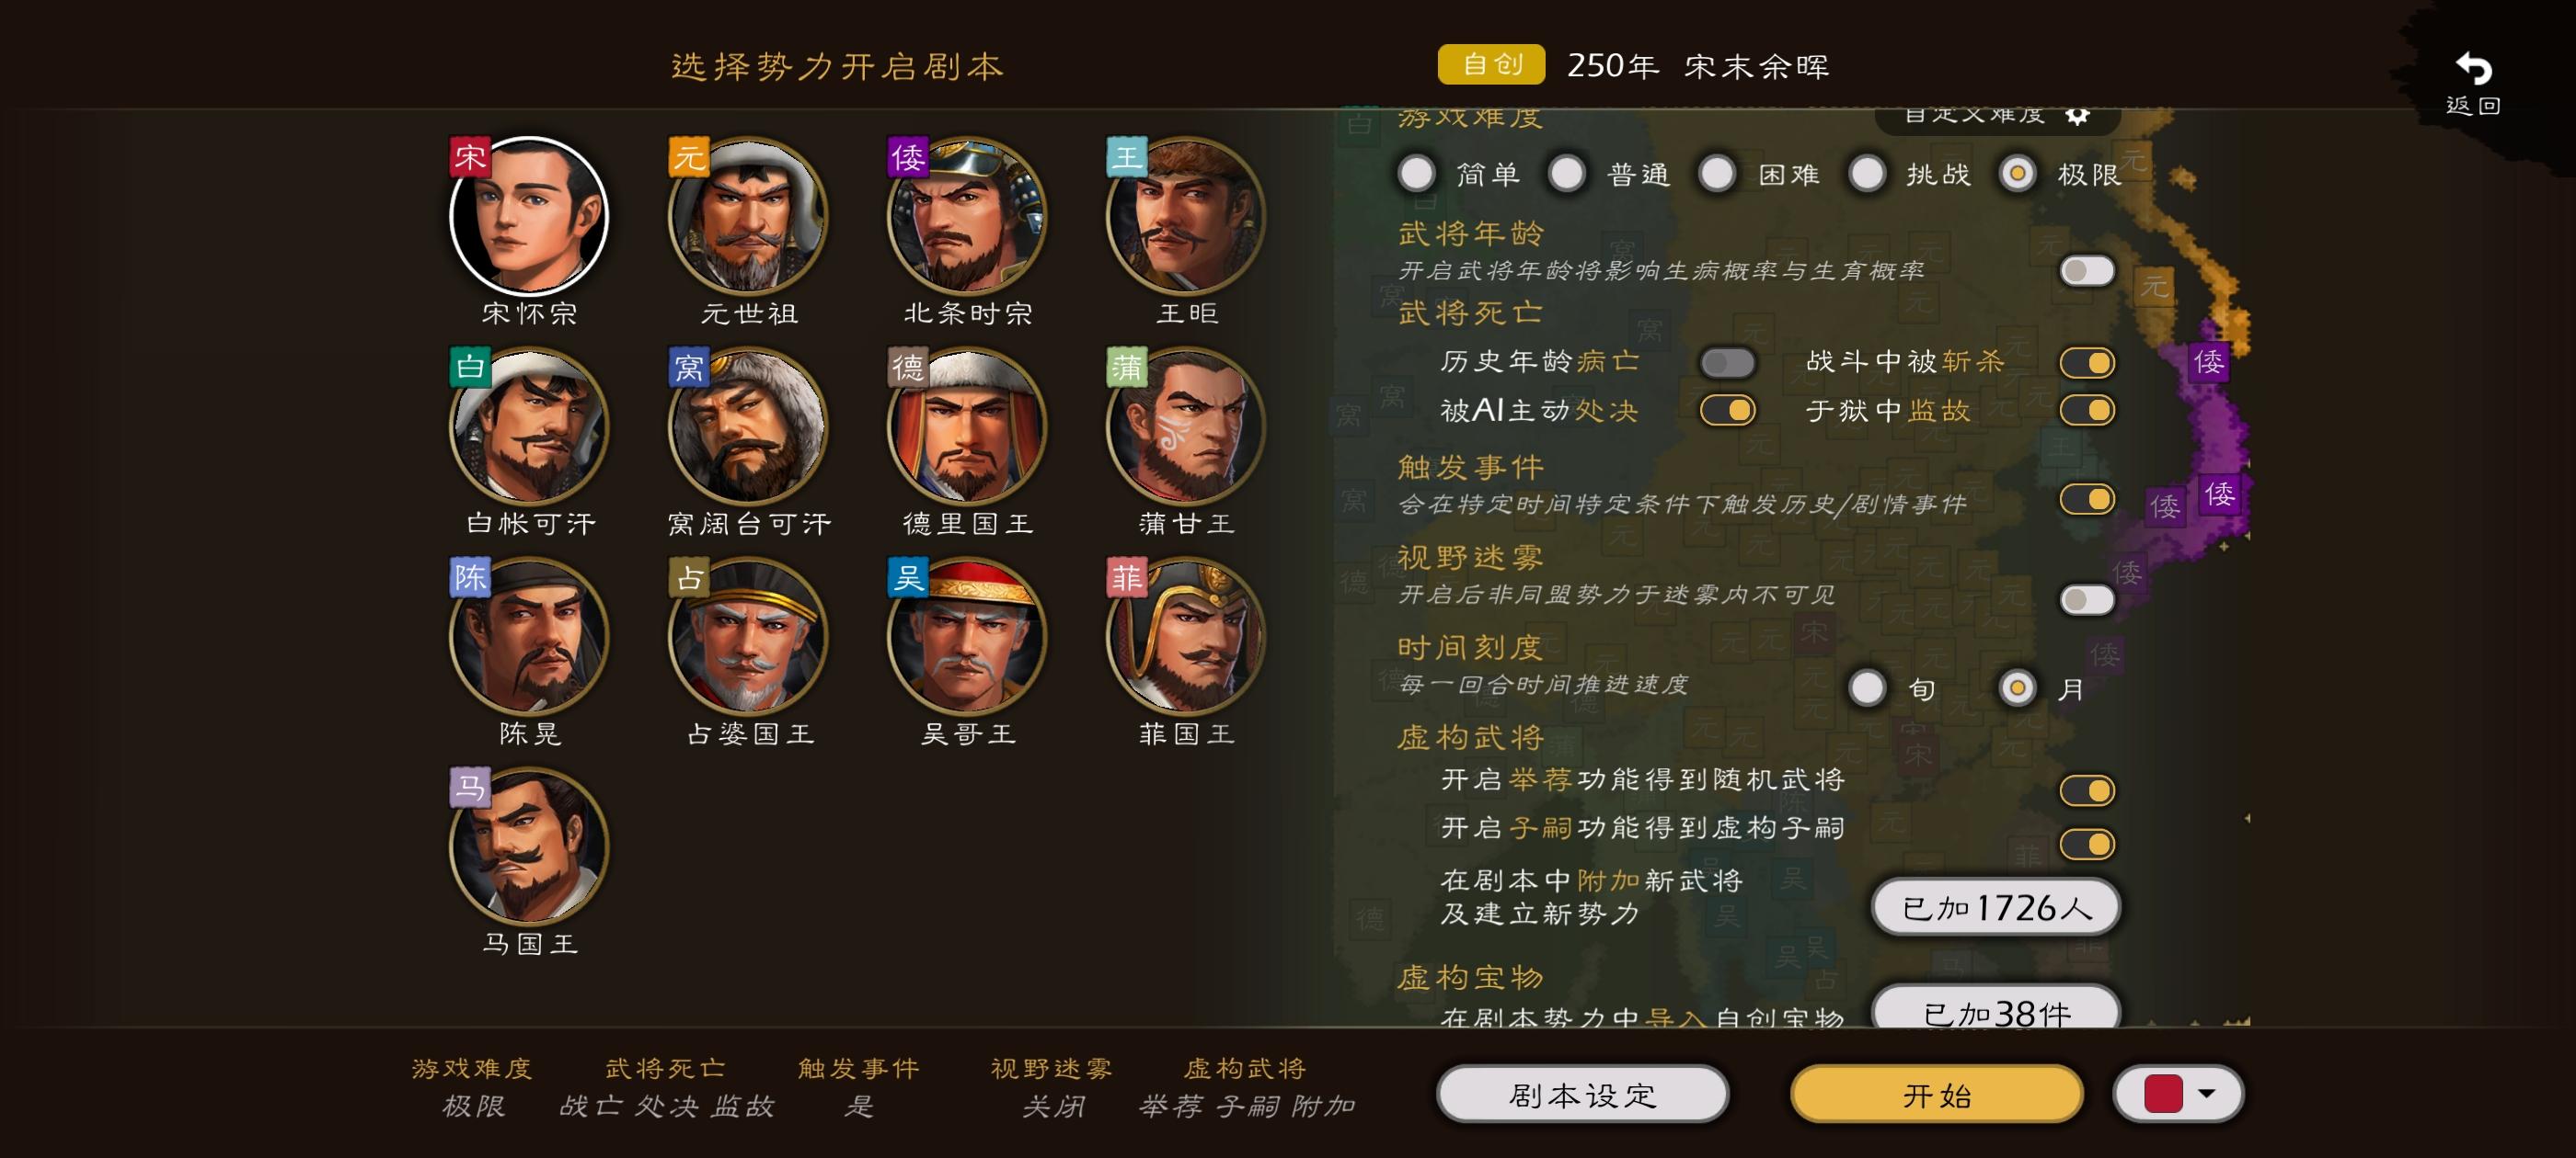Open the custom difficulty gear settings

click(x=2077, y=116)
